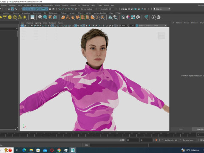Click the pause icon in status line
Image resolution: width=204 pixels, height=153 pixels.
145,9
